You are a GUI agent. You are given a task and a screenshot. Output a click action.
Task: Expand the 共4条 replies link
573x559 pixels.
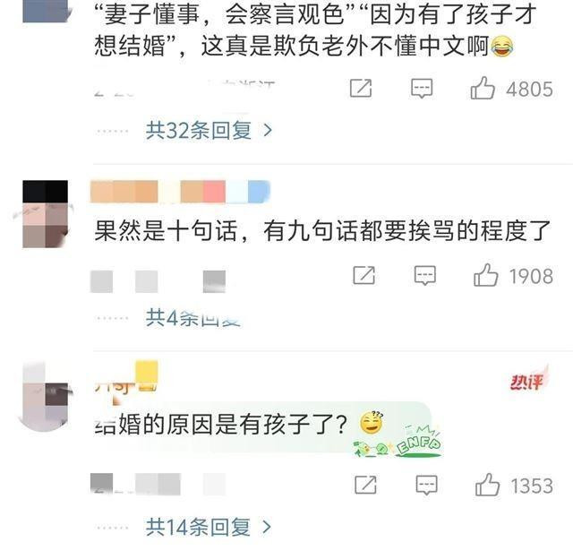point(193,317)
